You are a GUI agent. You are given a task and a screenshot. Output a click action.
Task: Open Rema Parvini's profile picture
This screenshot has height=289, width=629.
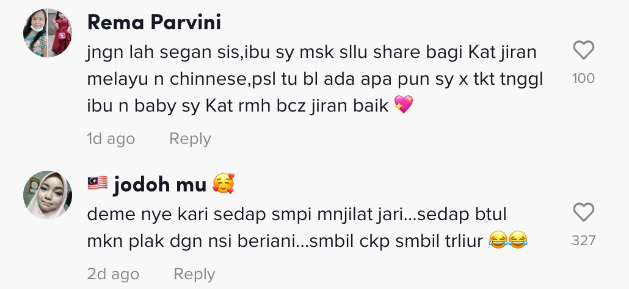tap(48, 33)
